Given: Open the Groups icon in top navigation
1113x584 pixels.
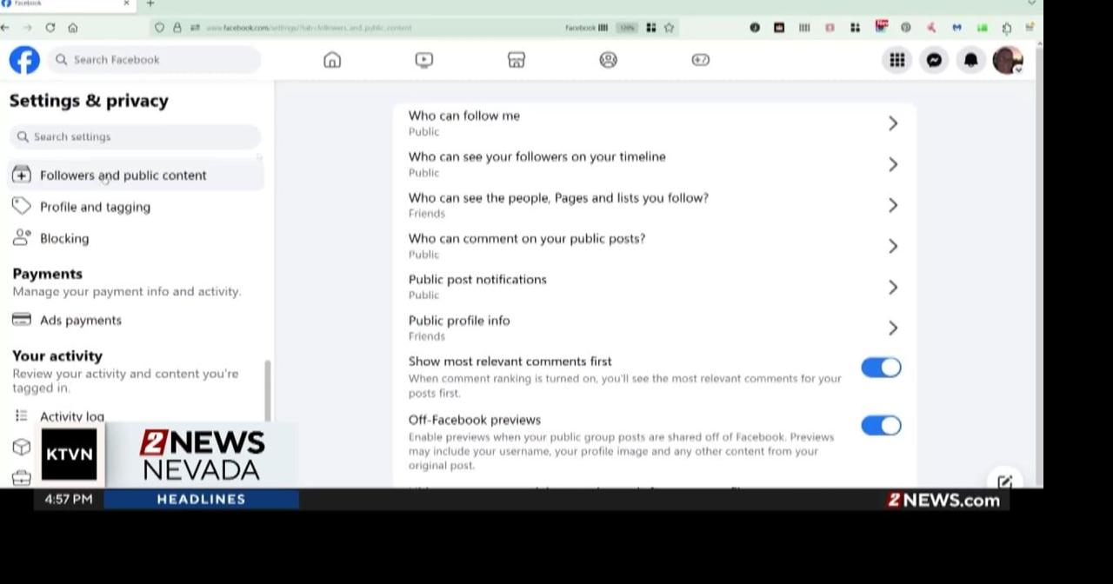Looking at the screenshot, I should [x=609, y=60].
